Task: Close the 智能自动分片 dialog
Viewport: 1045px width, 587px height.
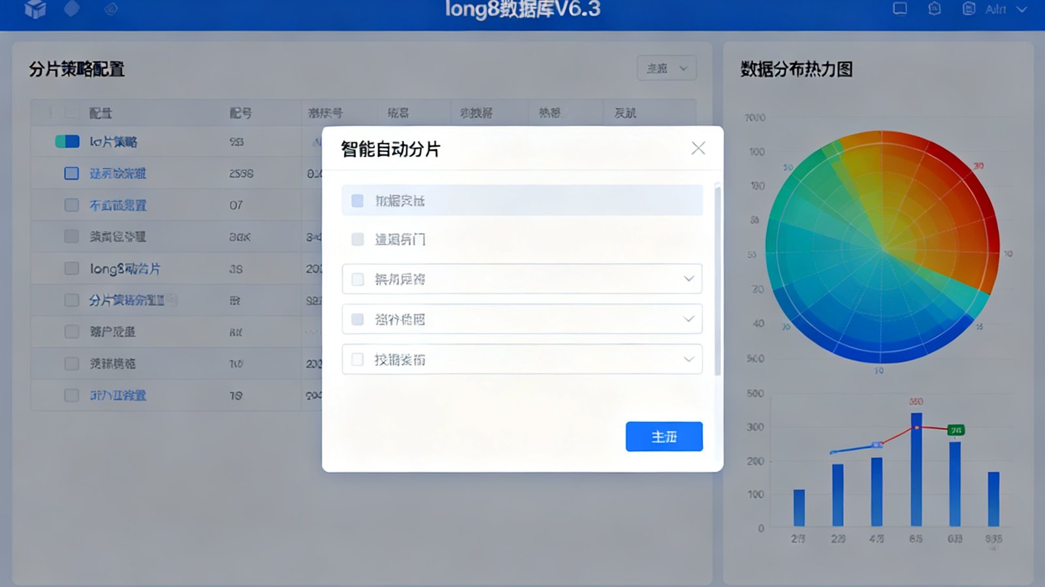Action: pos(698,148)
